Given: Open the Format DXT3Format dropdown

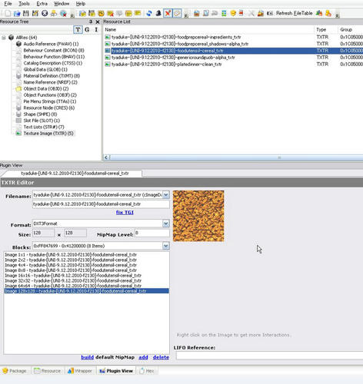Looking at the screenshot, I should 166,223.
